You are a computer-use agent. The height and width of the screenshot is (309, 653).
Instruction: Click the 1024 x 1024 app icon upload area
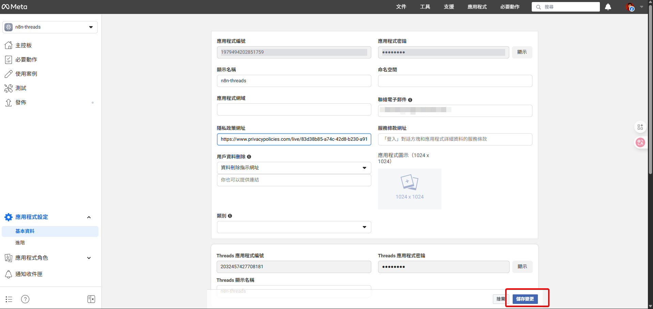[x=409, y=189]
